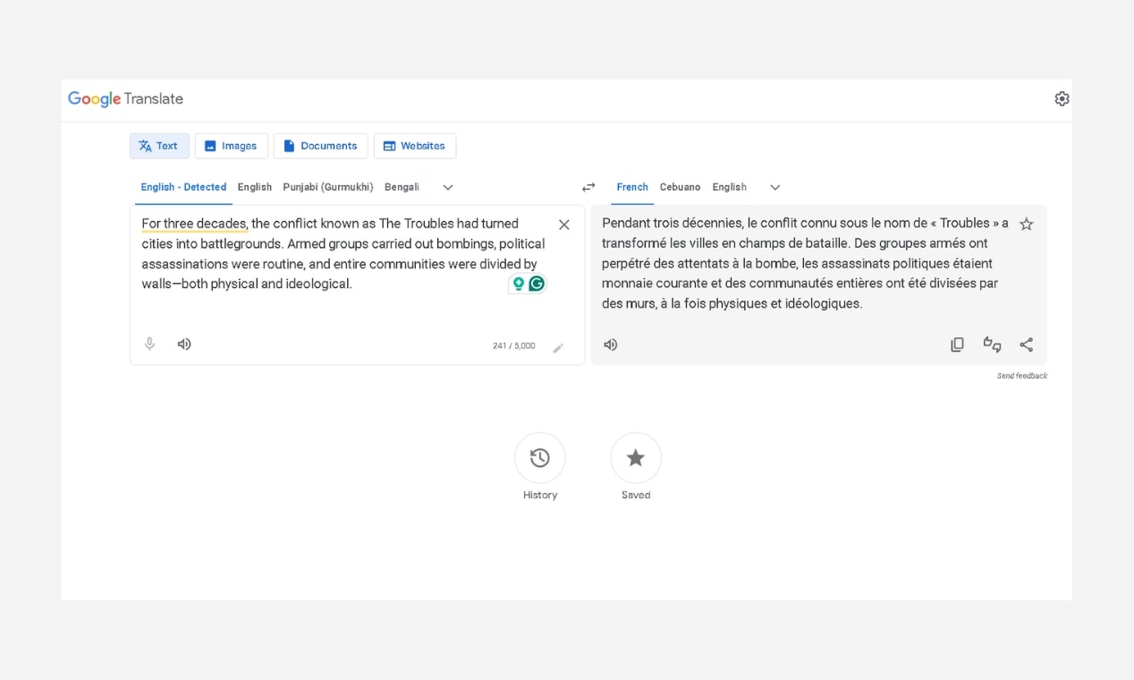Open Saved translations
Image resolution: width=1134 pixels, height=680 pixels.
[x=636, y=467]
